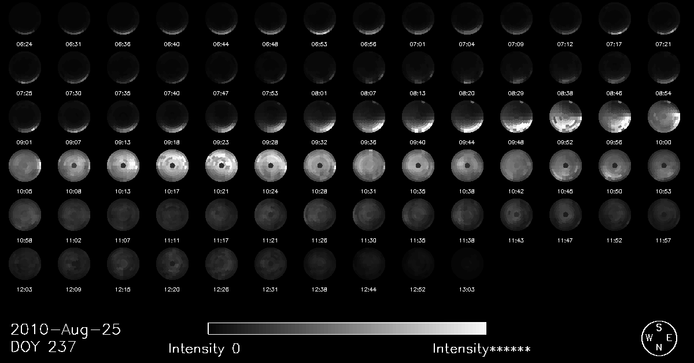Image resolution: width=694 pixels, height=363 pixels.
Task: Click the 07:12 timestamp text
Action: pos(565,44)
